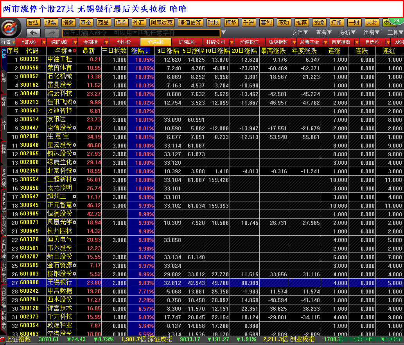404x345 pixels.
Task: Expand the 工具 menu
Action: [395, 33]
